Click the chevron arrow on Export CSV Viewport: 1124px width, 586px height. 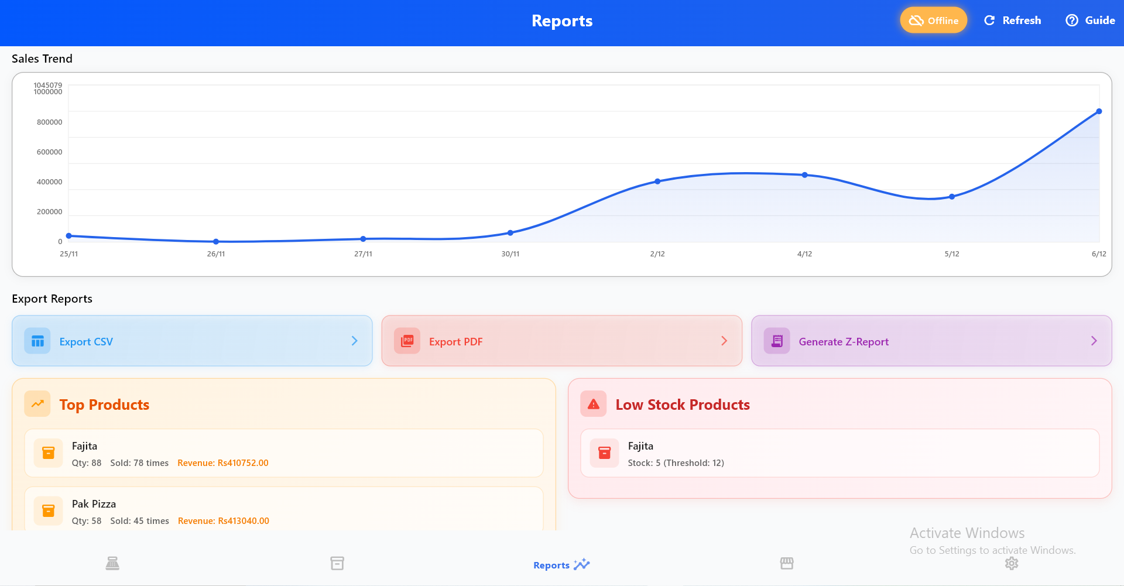point(354,341)
